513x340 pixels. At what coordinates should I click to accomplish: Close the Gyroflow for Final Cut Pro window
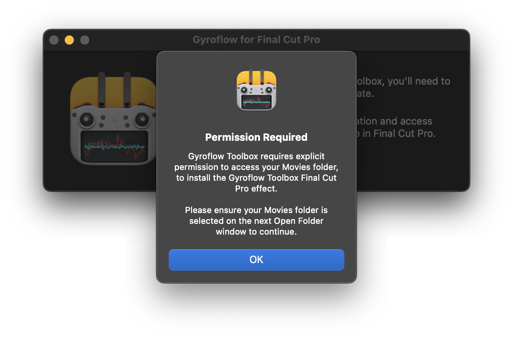coord(54,40)
